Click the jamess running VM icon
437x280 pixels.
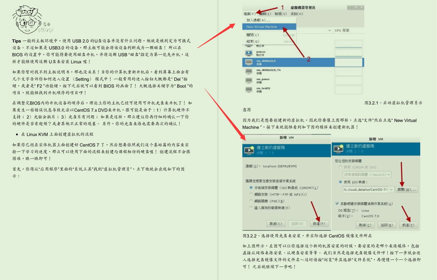(x=249, y=53)
